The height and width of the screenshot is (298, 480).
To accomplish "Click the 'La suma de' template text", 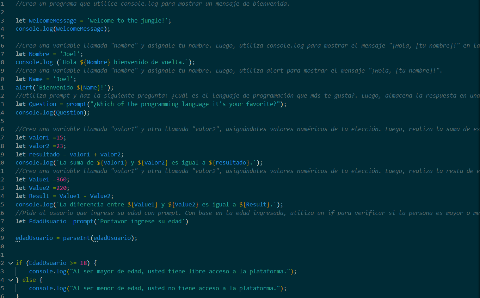I will click(x=76, y=163).
